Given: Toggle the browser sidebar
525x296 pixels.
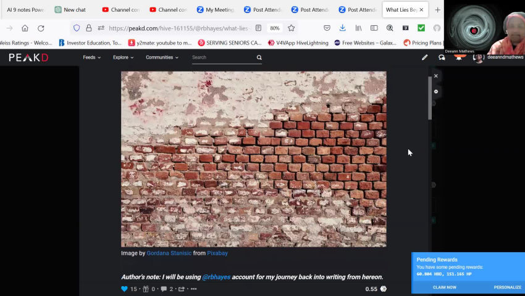Looking at the screenshot, I should click(x=374, y=28).
